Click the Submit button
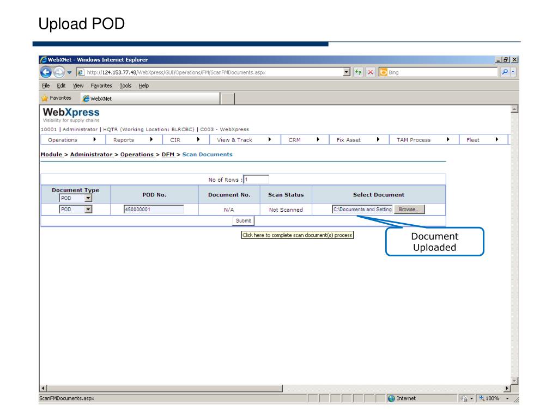The width and height of the screenshot is (558, 418). coord(244,221)
